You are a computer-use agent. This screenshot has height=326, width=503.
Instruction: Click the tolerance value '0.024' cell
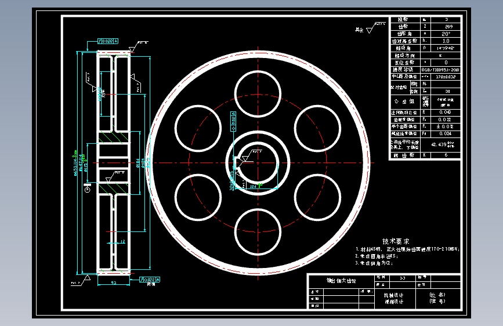coord(446,133)
